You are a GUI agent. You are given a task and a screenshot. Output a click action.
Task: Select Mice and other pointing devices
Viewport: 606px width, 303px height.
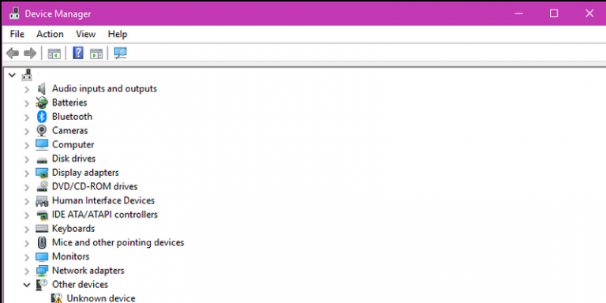(x=118, y=242)
